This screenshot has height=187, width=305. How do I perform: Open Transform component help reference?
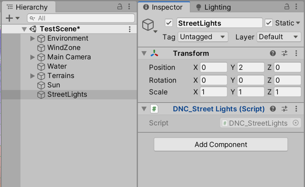tap(273, 53)
